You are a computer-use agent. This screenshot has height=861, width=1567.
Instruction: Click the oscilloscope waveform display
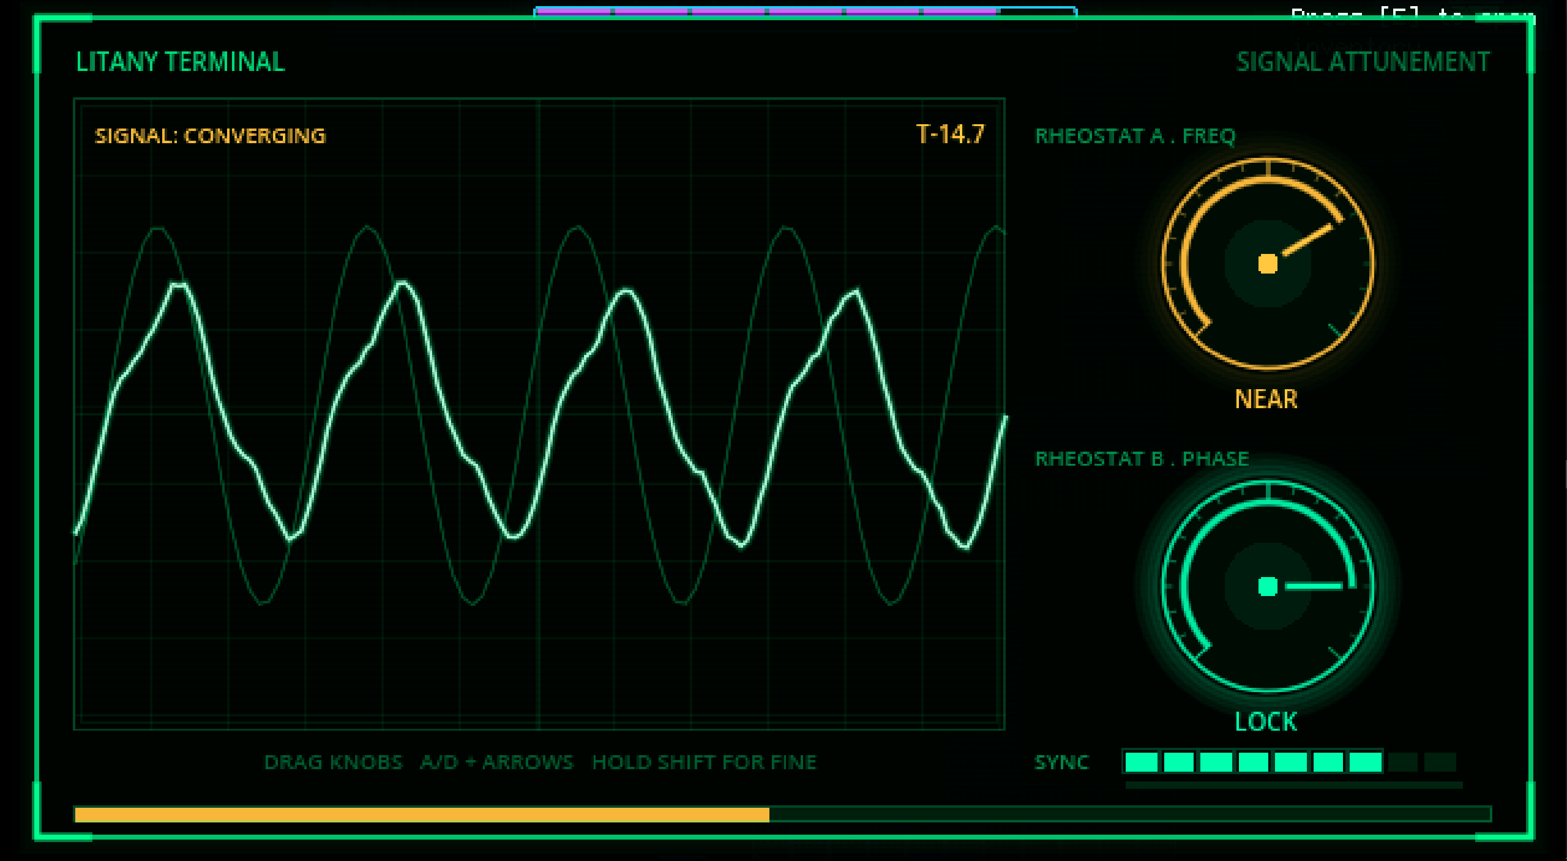tap(539, 414)
